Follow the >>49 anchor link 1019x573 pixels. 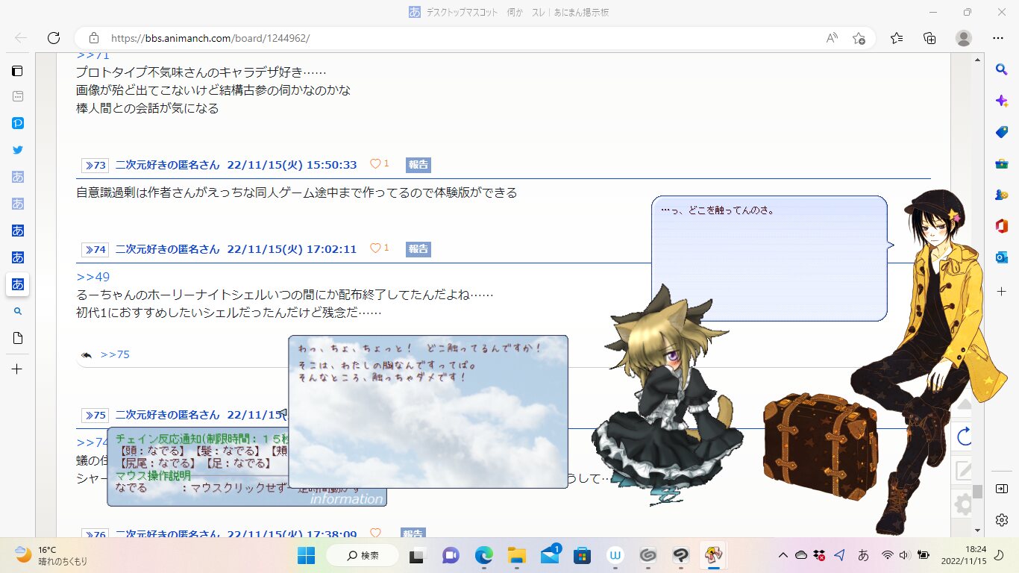pos(93,278)
